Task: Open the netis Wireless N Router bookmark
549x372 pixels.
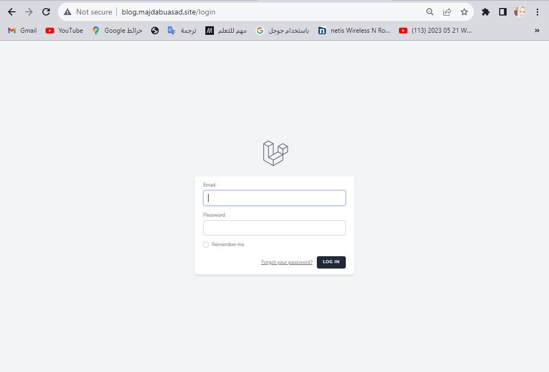Action: (x=354, y=31)
